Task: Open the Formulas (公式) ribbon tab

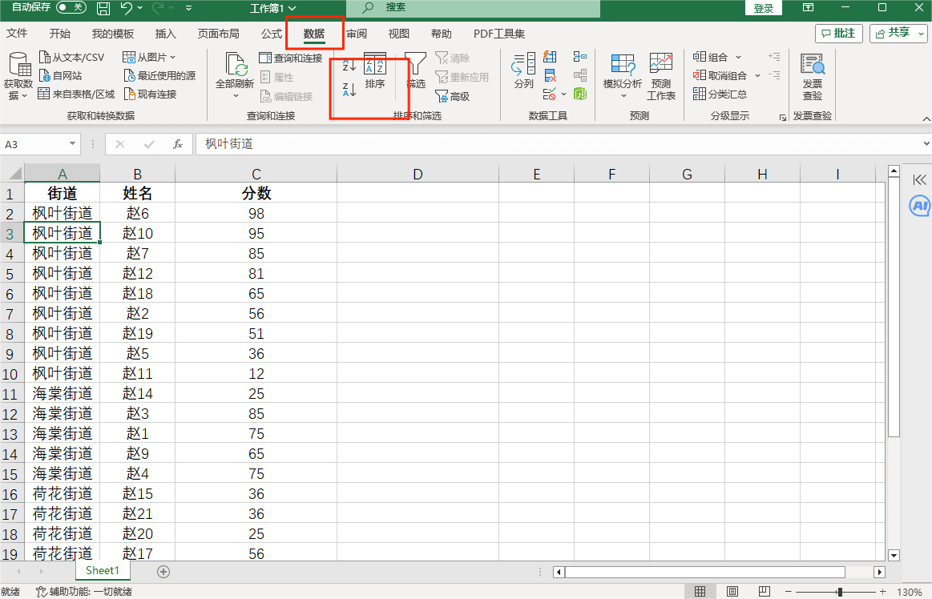Action: (x=272, y=34)
